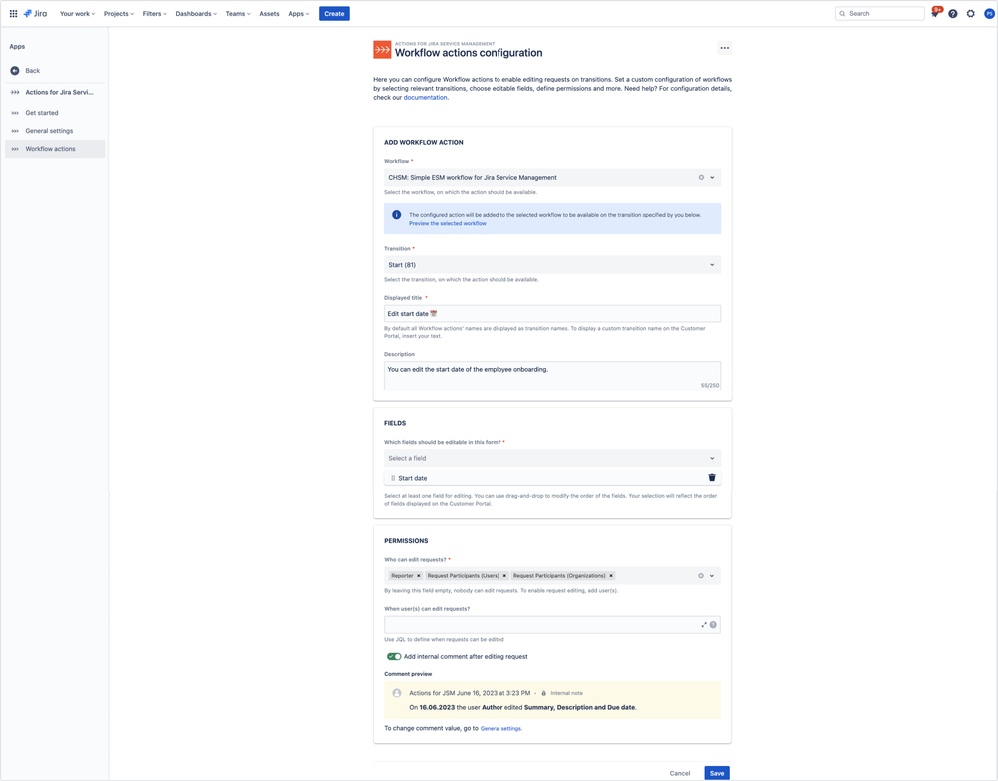This screenshot has height=781, width=998.
Task: Click the comment preview user avatar icon
Action: 397,693
